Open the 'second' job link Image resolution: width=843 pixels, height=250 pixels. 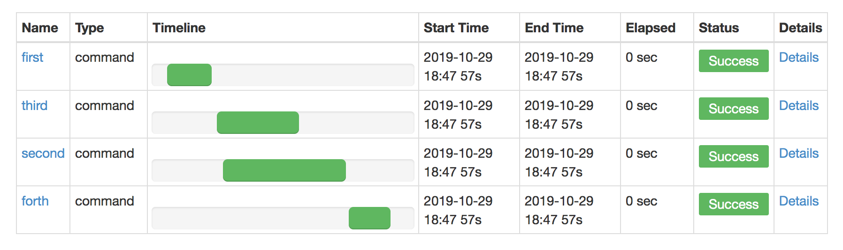pos(43,154)
